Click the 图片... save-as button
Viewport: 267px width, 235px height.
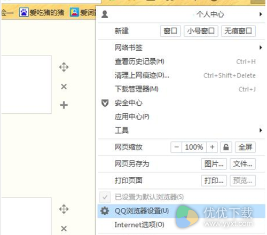(x=214, y=164)
